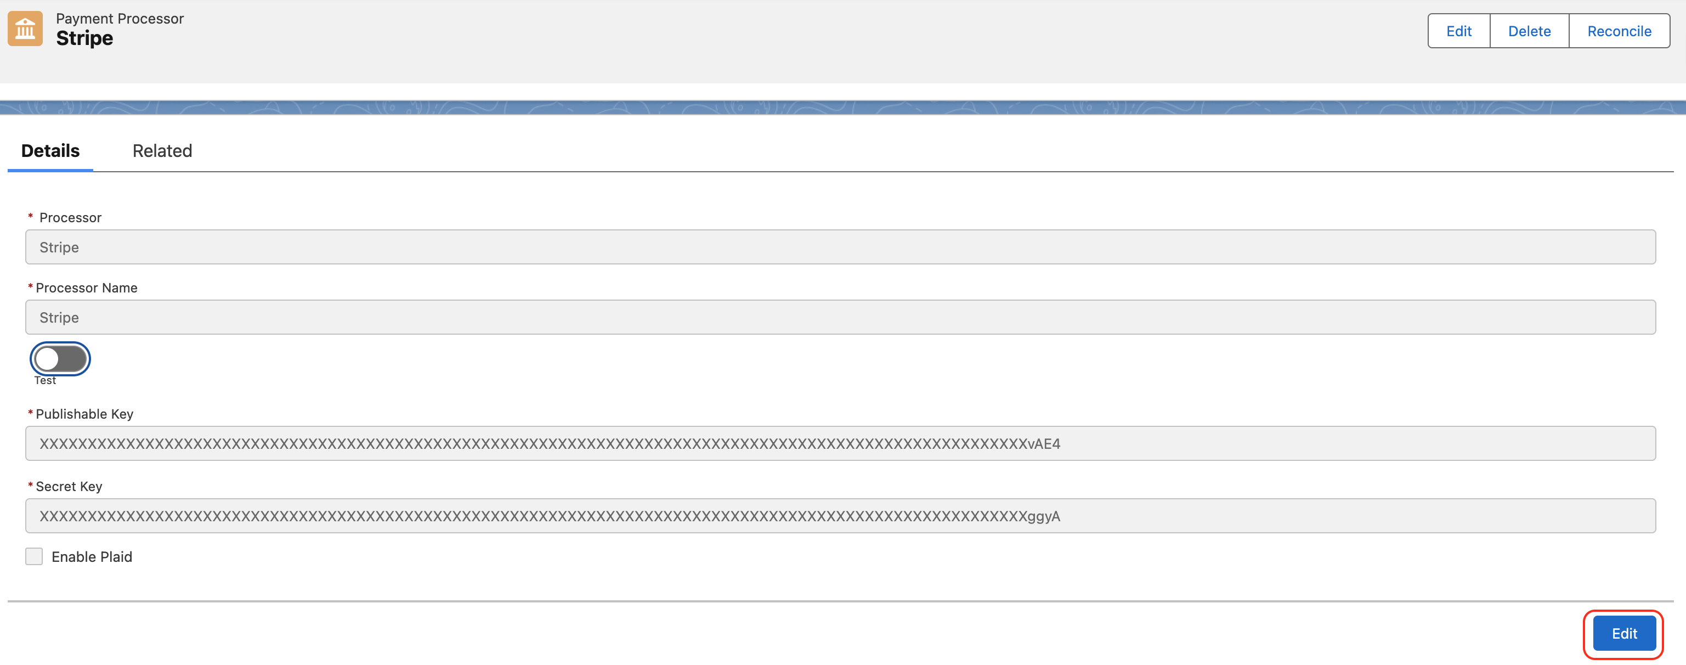The width and height of the screenshot is (1686, 665).
Task: Click the Enable Plaid label
Action: 92,556
